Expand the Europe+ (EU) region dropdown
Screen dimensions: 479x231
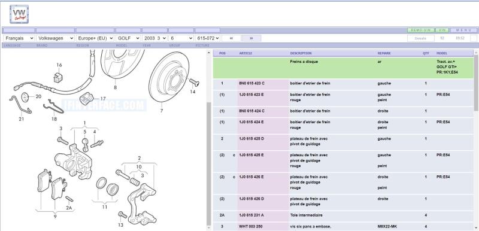(95, 38)
